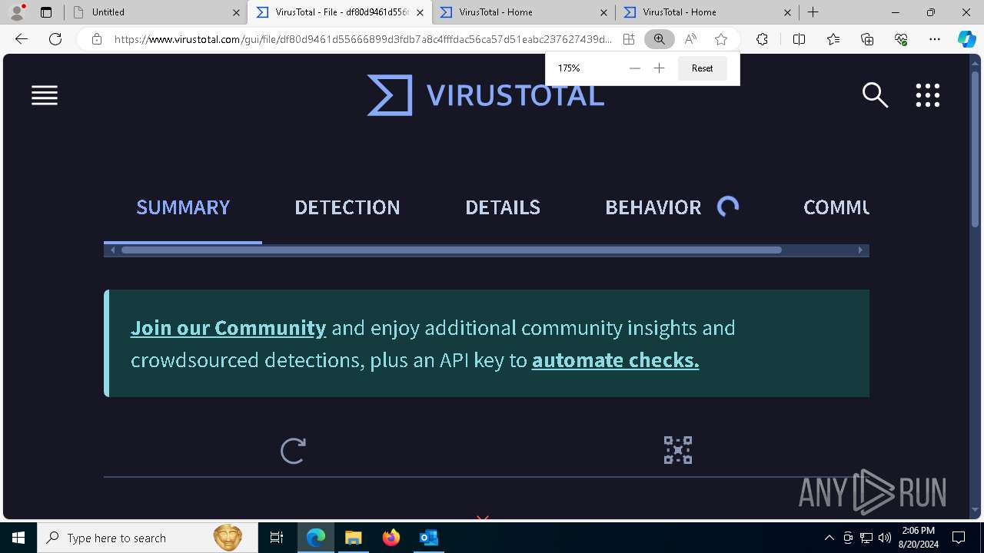Open the VirusTotal search magnifier
The image size is (984, 553).
[875, 95]
